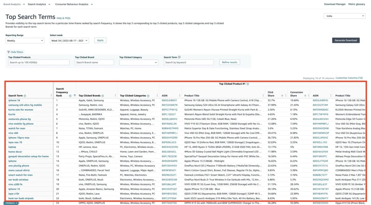371x205 pixels.
Task: Open iqoo neo 10 search term
Action: [15, 142]
